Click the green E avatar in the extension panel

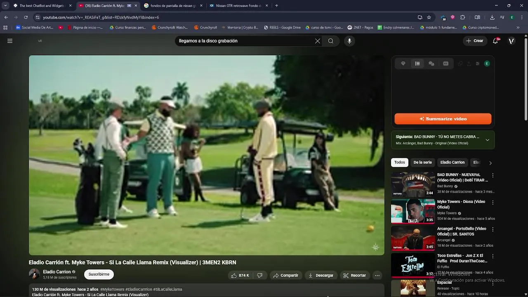(x=487, y=64)
